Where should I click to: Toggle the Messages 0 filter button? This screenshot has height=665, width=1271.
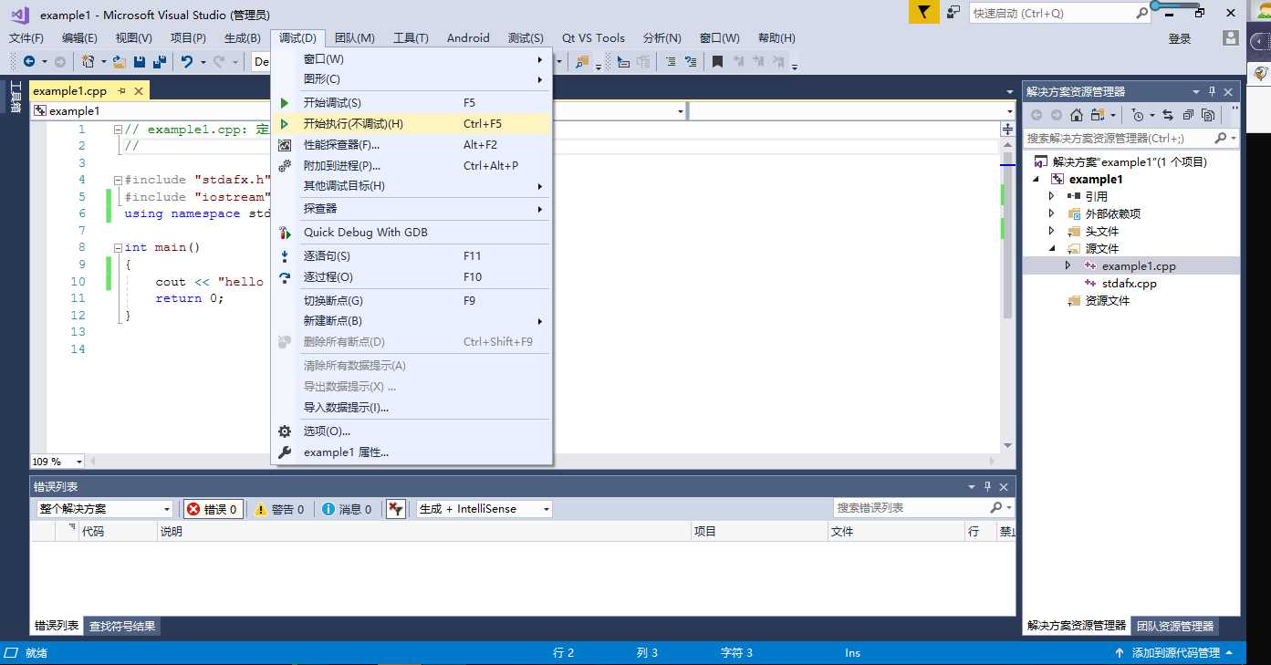[x=347, y=509]
